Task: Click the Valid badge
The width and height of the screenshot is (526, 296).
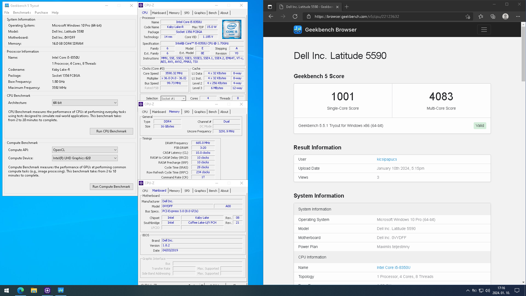Action: click(x=480, y=126)
